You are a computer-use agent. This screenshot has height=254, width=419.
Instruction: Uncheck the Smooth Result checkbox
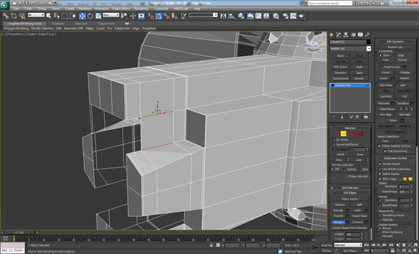(x=380, y=164)
